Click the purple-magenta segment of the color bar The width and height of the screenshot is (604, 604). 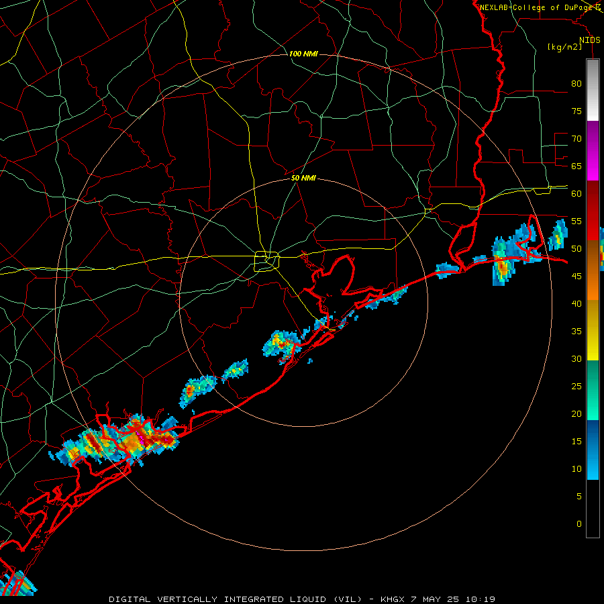593,151
